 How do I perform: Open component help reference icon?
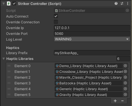pos(116,3)
